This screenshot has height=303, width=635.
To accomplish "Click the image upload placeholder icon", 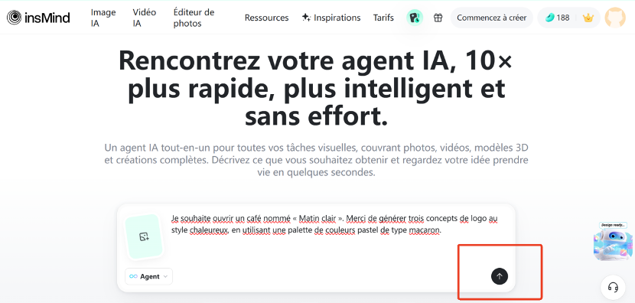I will (x=144, y=236).
